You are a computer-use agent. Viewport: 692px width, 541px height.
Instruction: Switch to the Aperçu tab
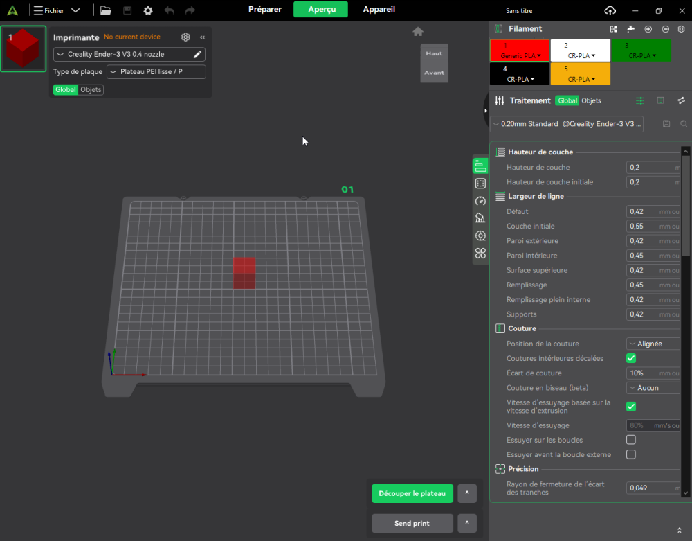click(322, 9)
